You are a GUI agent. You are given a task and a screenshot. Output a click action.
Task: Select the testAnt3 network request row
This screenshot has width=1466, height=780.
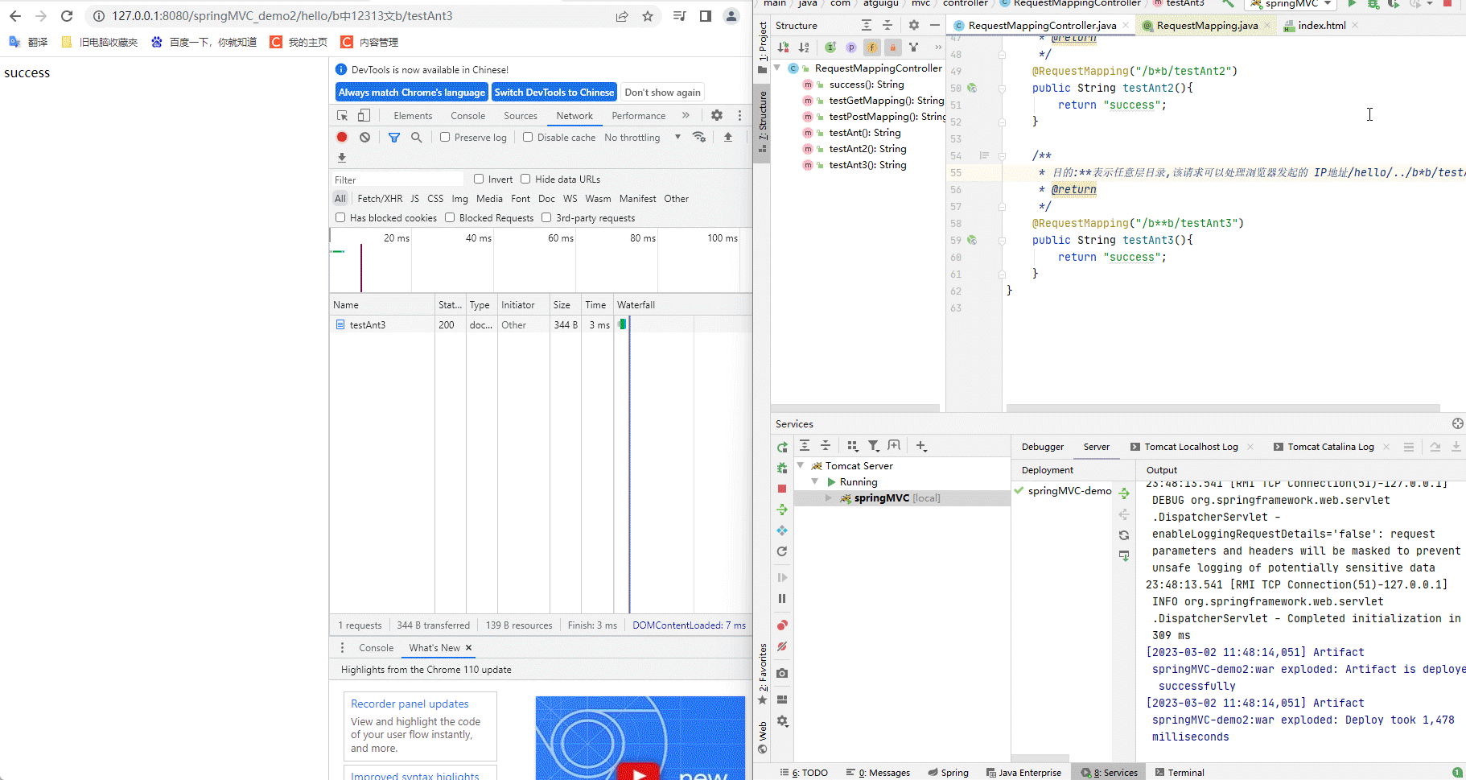tap(541, 325)
